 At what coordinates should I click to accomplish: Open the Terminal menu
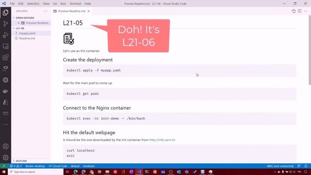(x=75, y=3)
